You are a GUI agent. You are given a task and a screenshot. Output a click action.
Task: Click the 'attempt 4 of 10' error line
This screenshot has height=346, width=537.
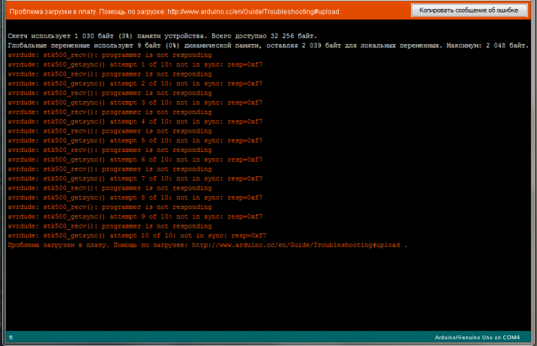tap(135, 122)
